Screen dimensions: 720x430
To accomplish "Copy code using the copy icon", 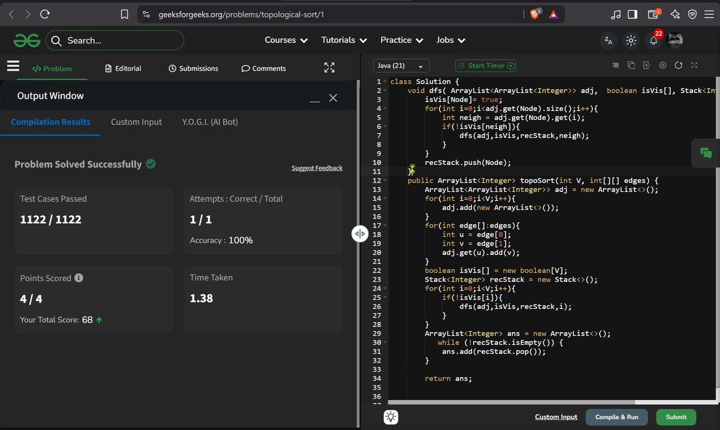I will [631, 65].
